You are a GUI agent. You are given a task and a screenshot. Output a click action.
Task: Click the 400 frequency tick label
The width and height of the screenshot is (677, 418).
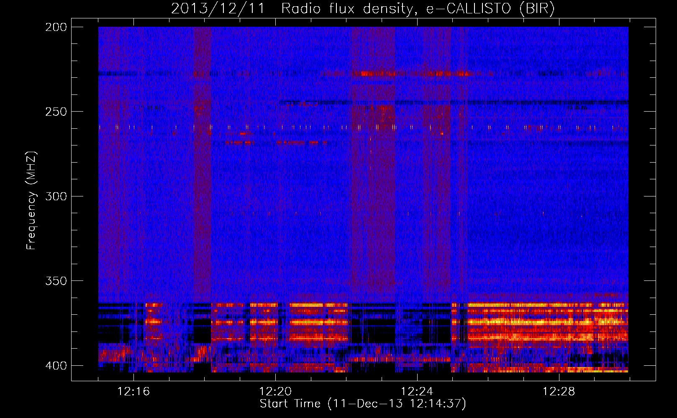click(56, 366)
